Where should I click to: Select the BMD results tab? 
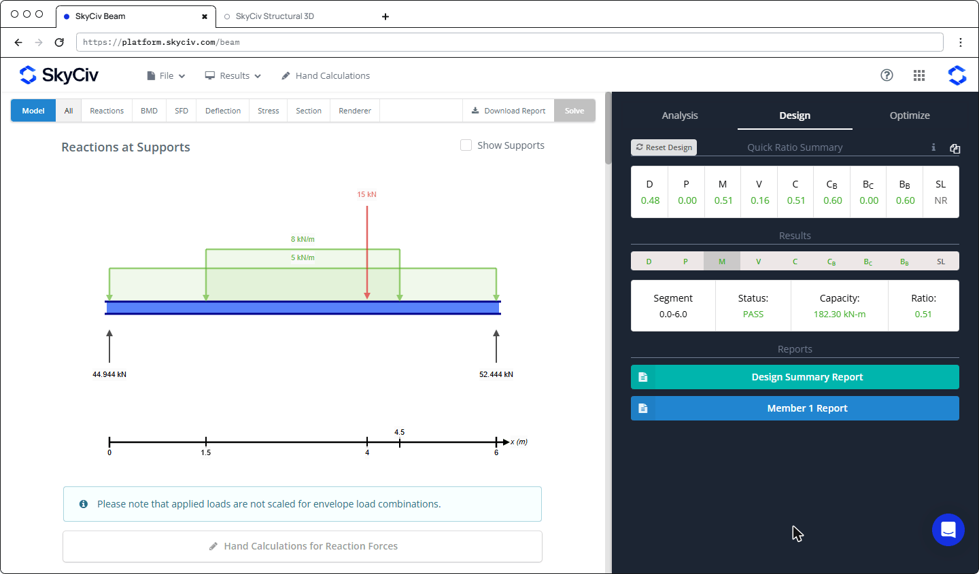(x=149, y=111)
